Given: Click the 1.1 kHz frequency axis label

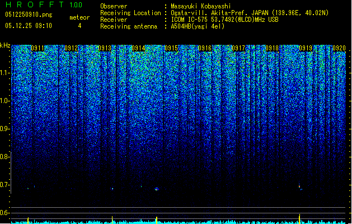Looking at the screenshot, I should point(5,73).
